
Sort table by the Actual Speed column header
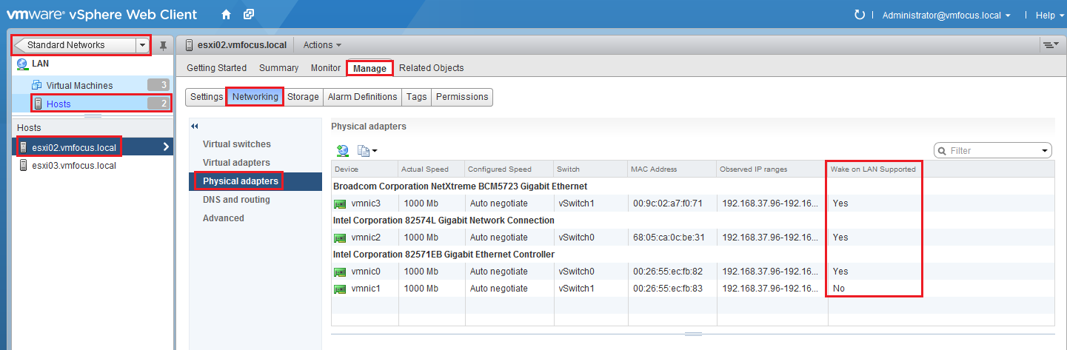tap(425, 169)
